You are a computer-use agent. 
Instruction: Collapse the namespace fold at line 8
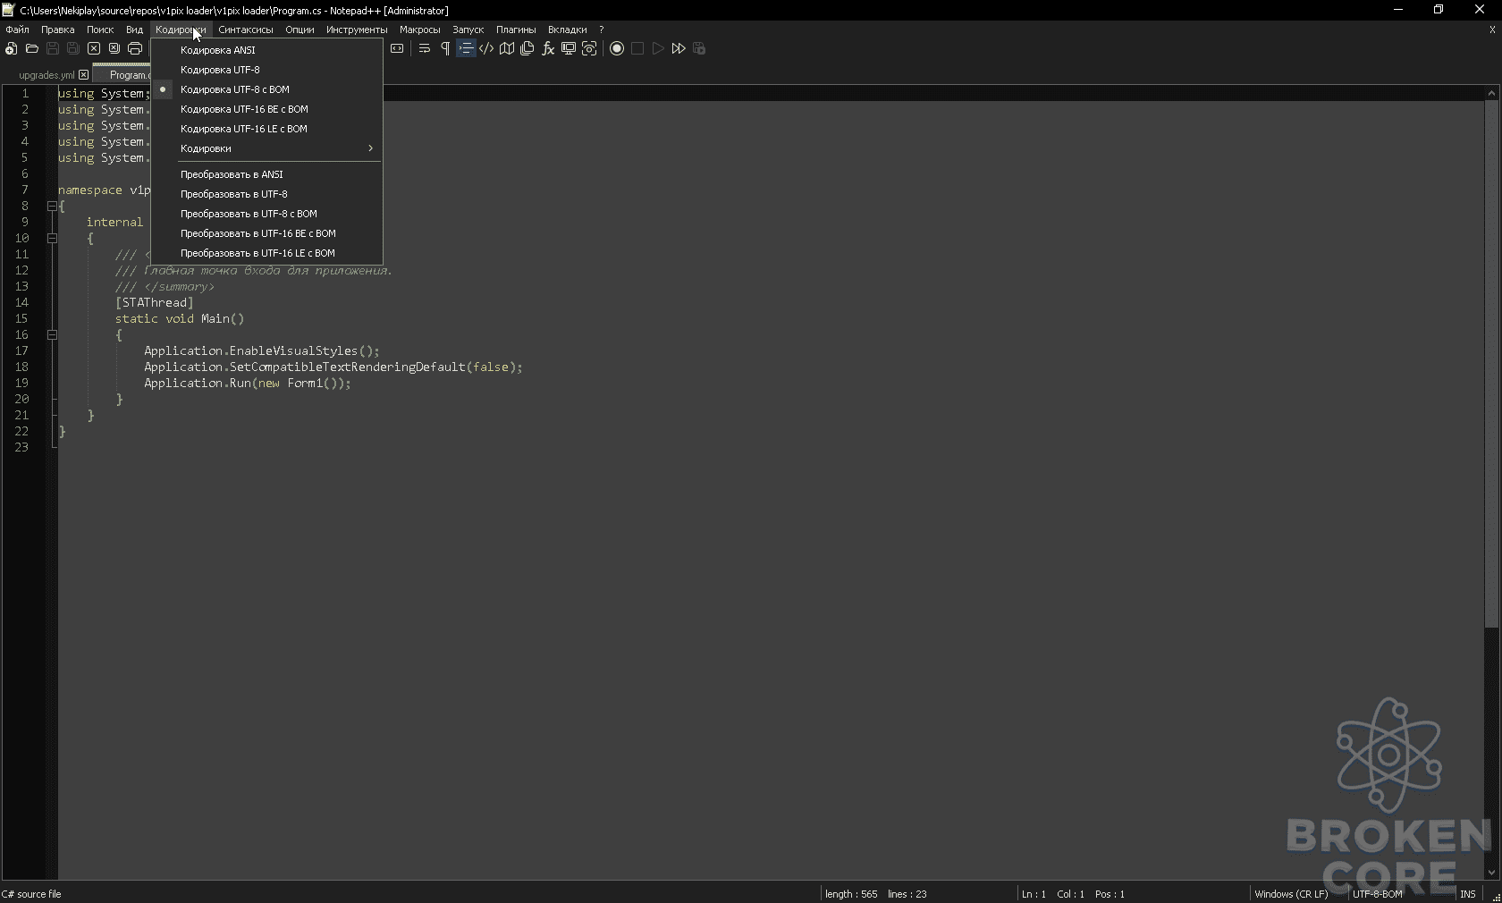(52, 206)
